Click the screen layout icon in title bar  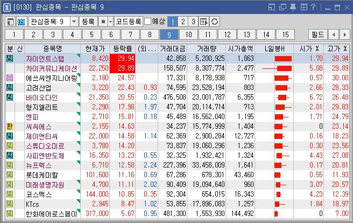[272, 7]
